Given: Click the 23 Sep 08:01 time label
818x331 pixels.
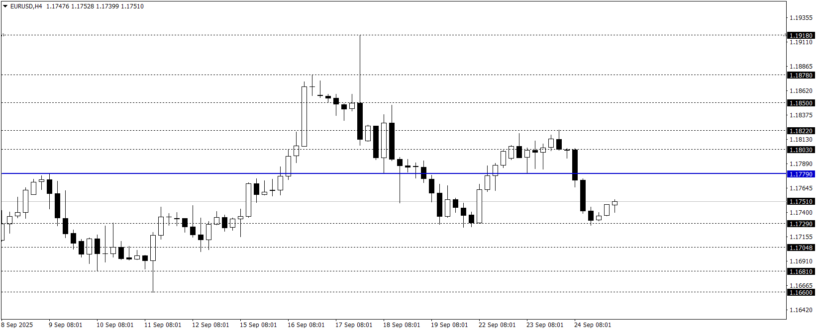Looking at the screenshot, I should pos(545,325).
